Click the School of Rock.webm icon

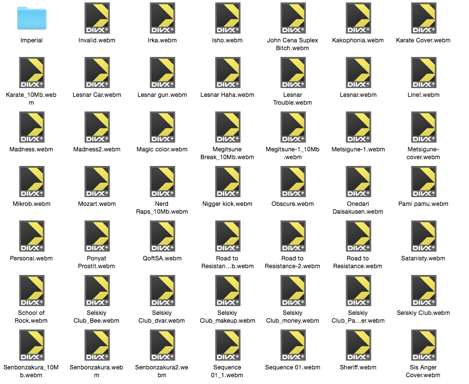(x=32, y=291)
